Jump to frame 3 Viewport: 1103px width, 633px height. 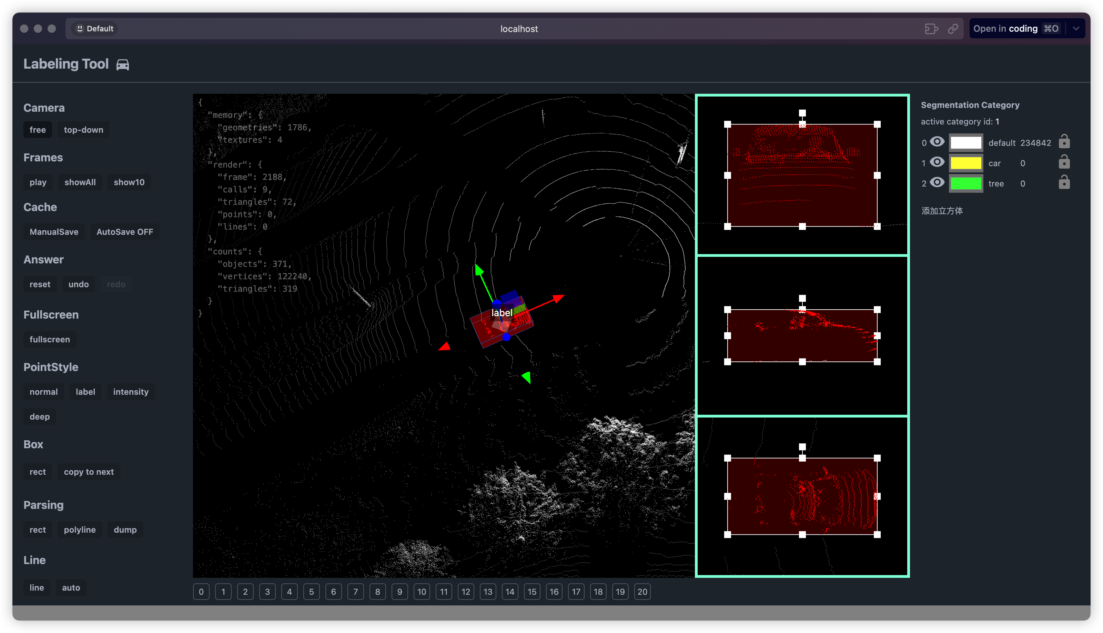(x=267, y=592)
